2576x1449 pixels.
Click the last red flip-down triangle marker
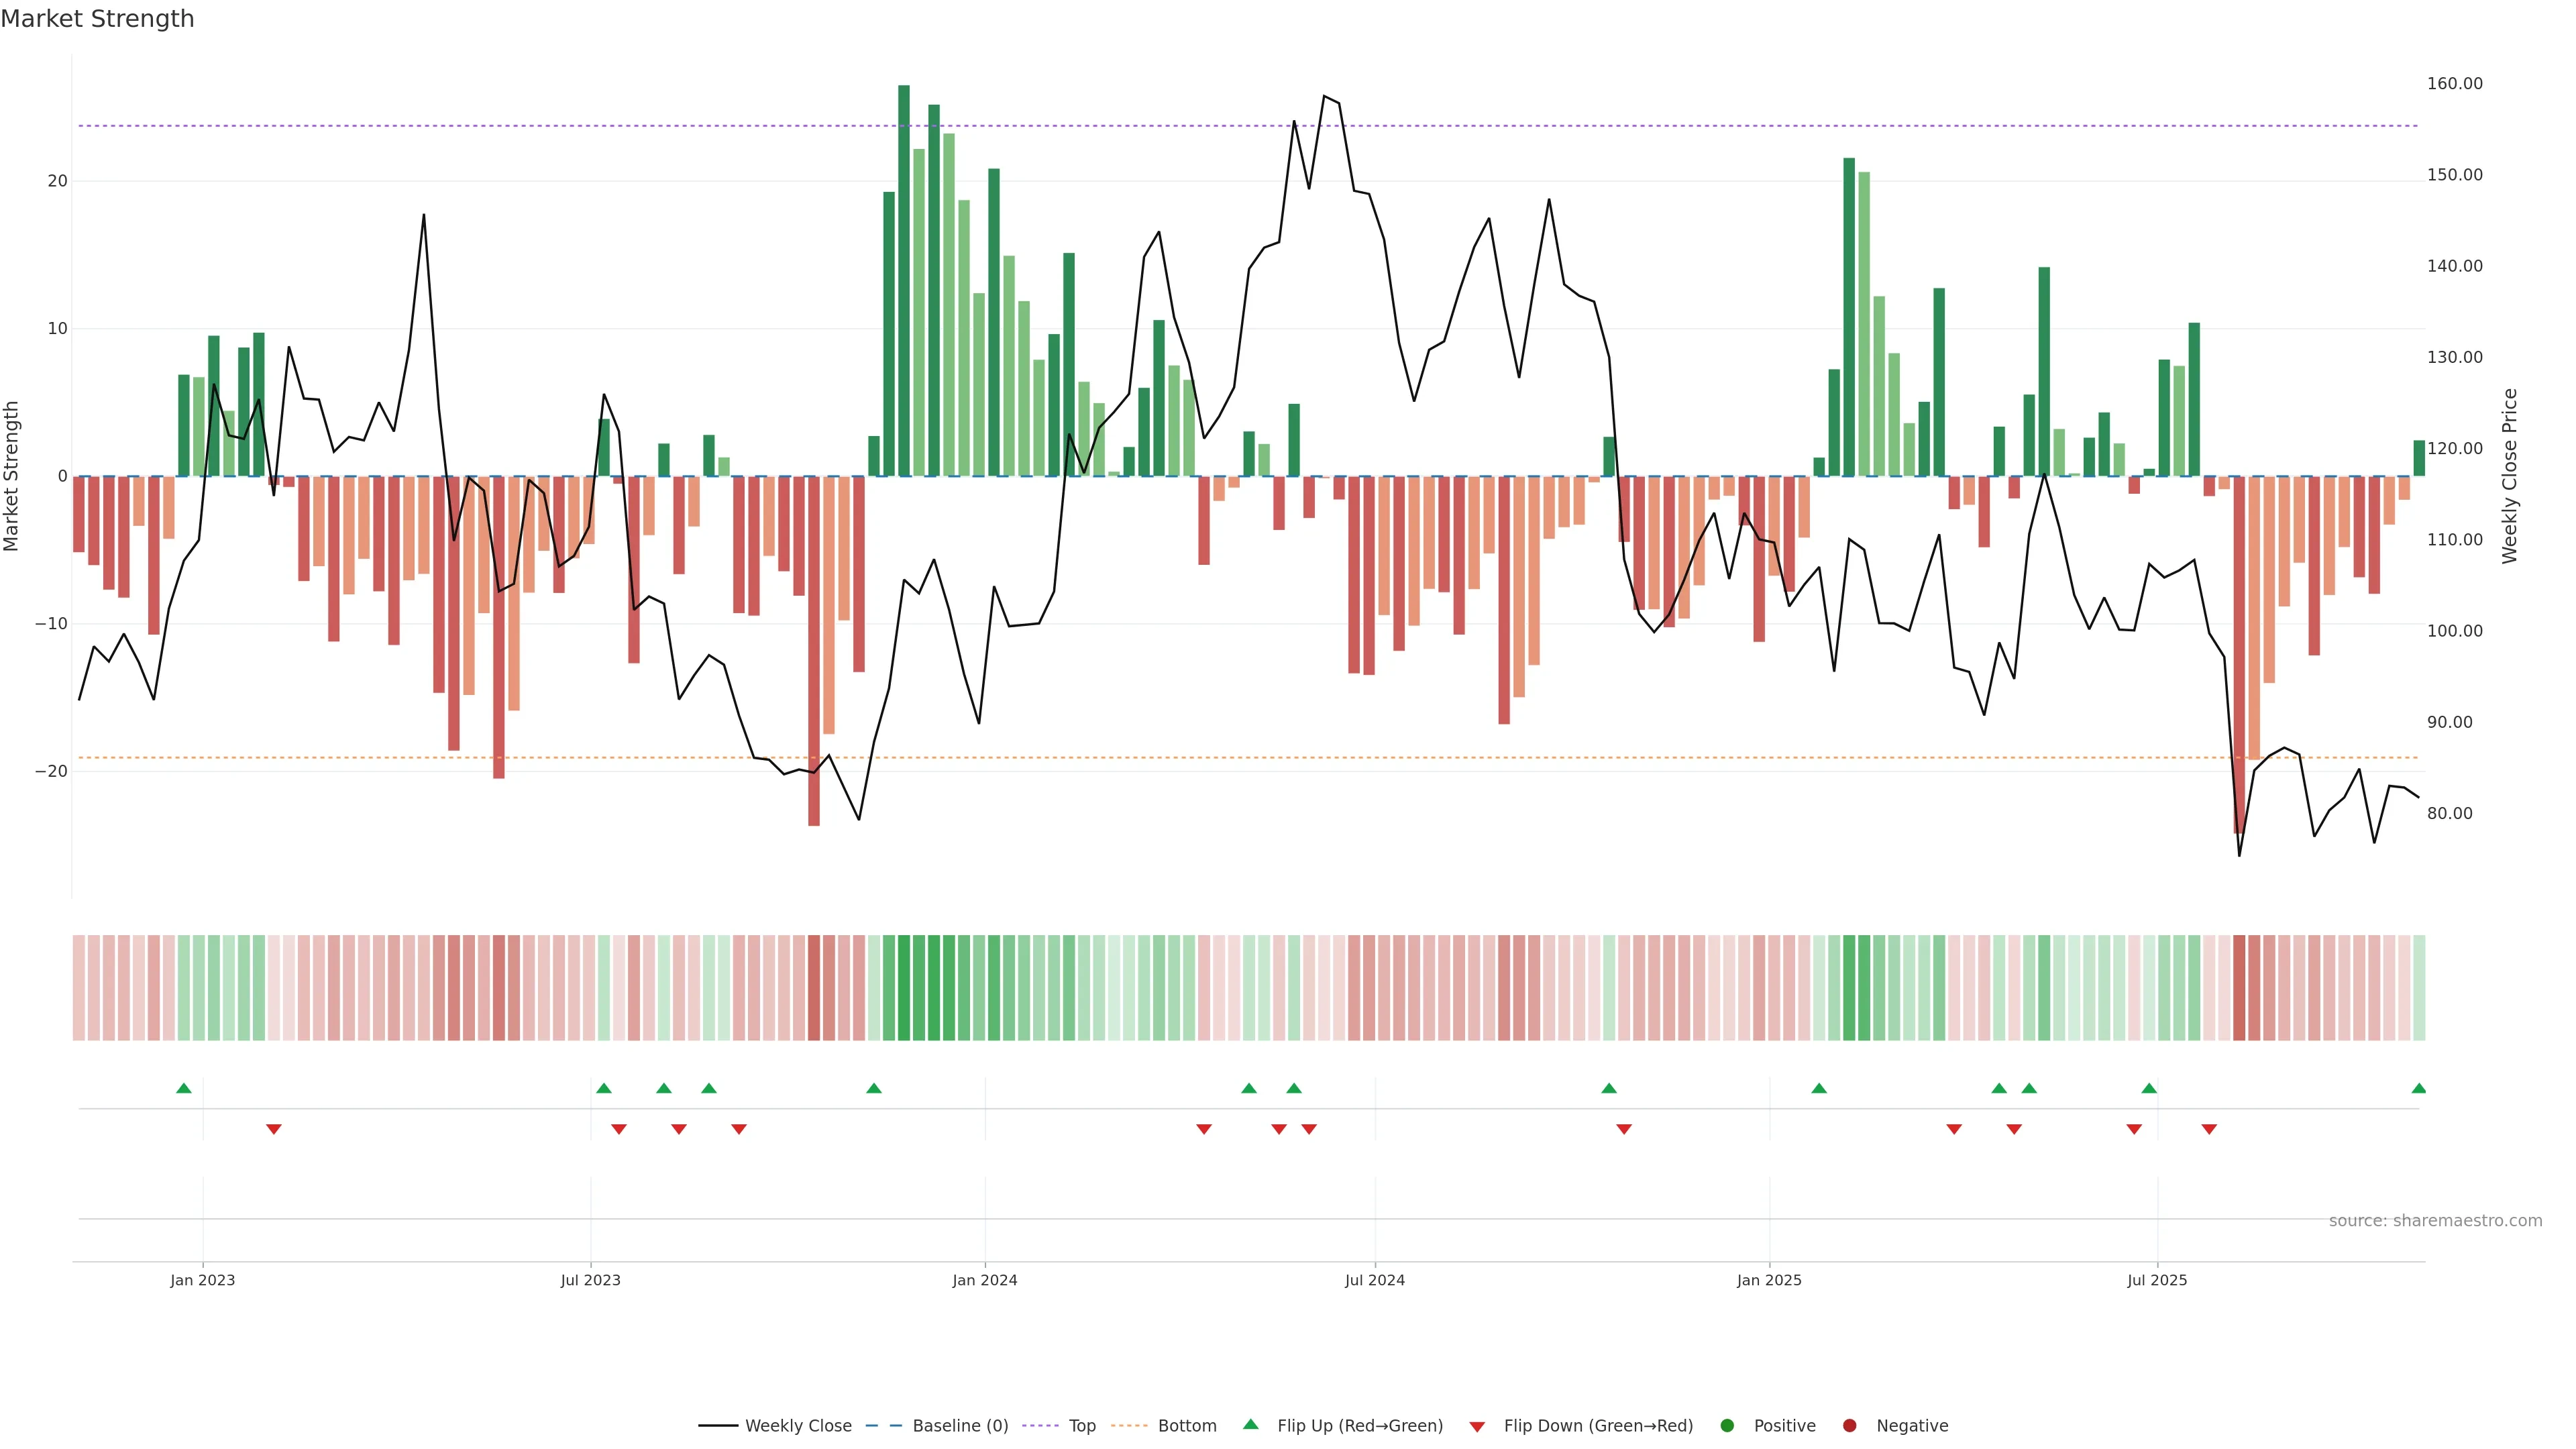[2209, 1129]
